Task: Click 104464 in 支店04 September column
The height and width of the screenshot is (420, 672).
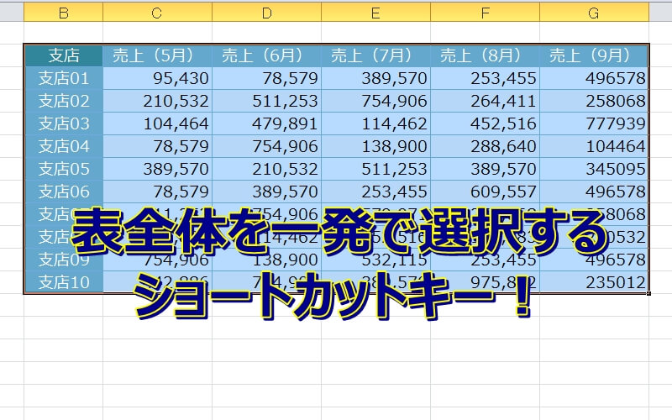Action: (x=594, y=146)
